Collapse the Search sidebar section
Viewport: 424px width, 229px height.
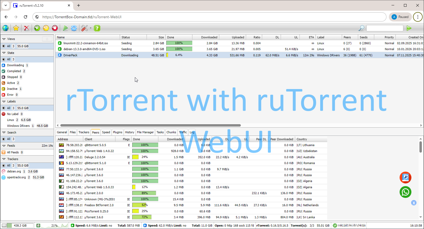(x=4, y=132)
